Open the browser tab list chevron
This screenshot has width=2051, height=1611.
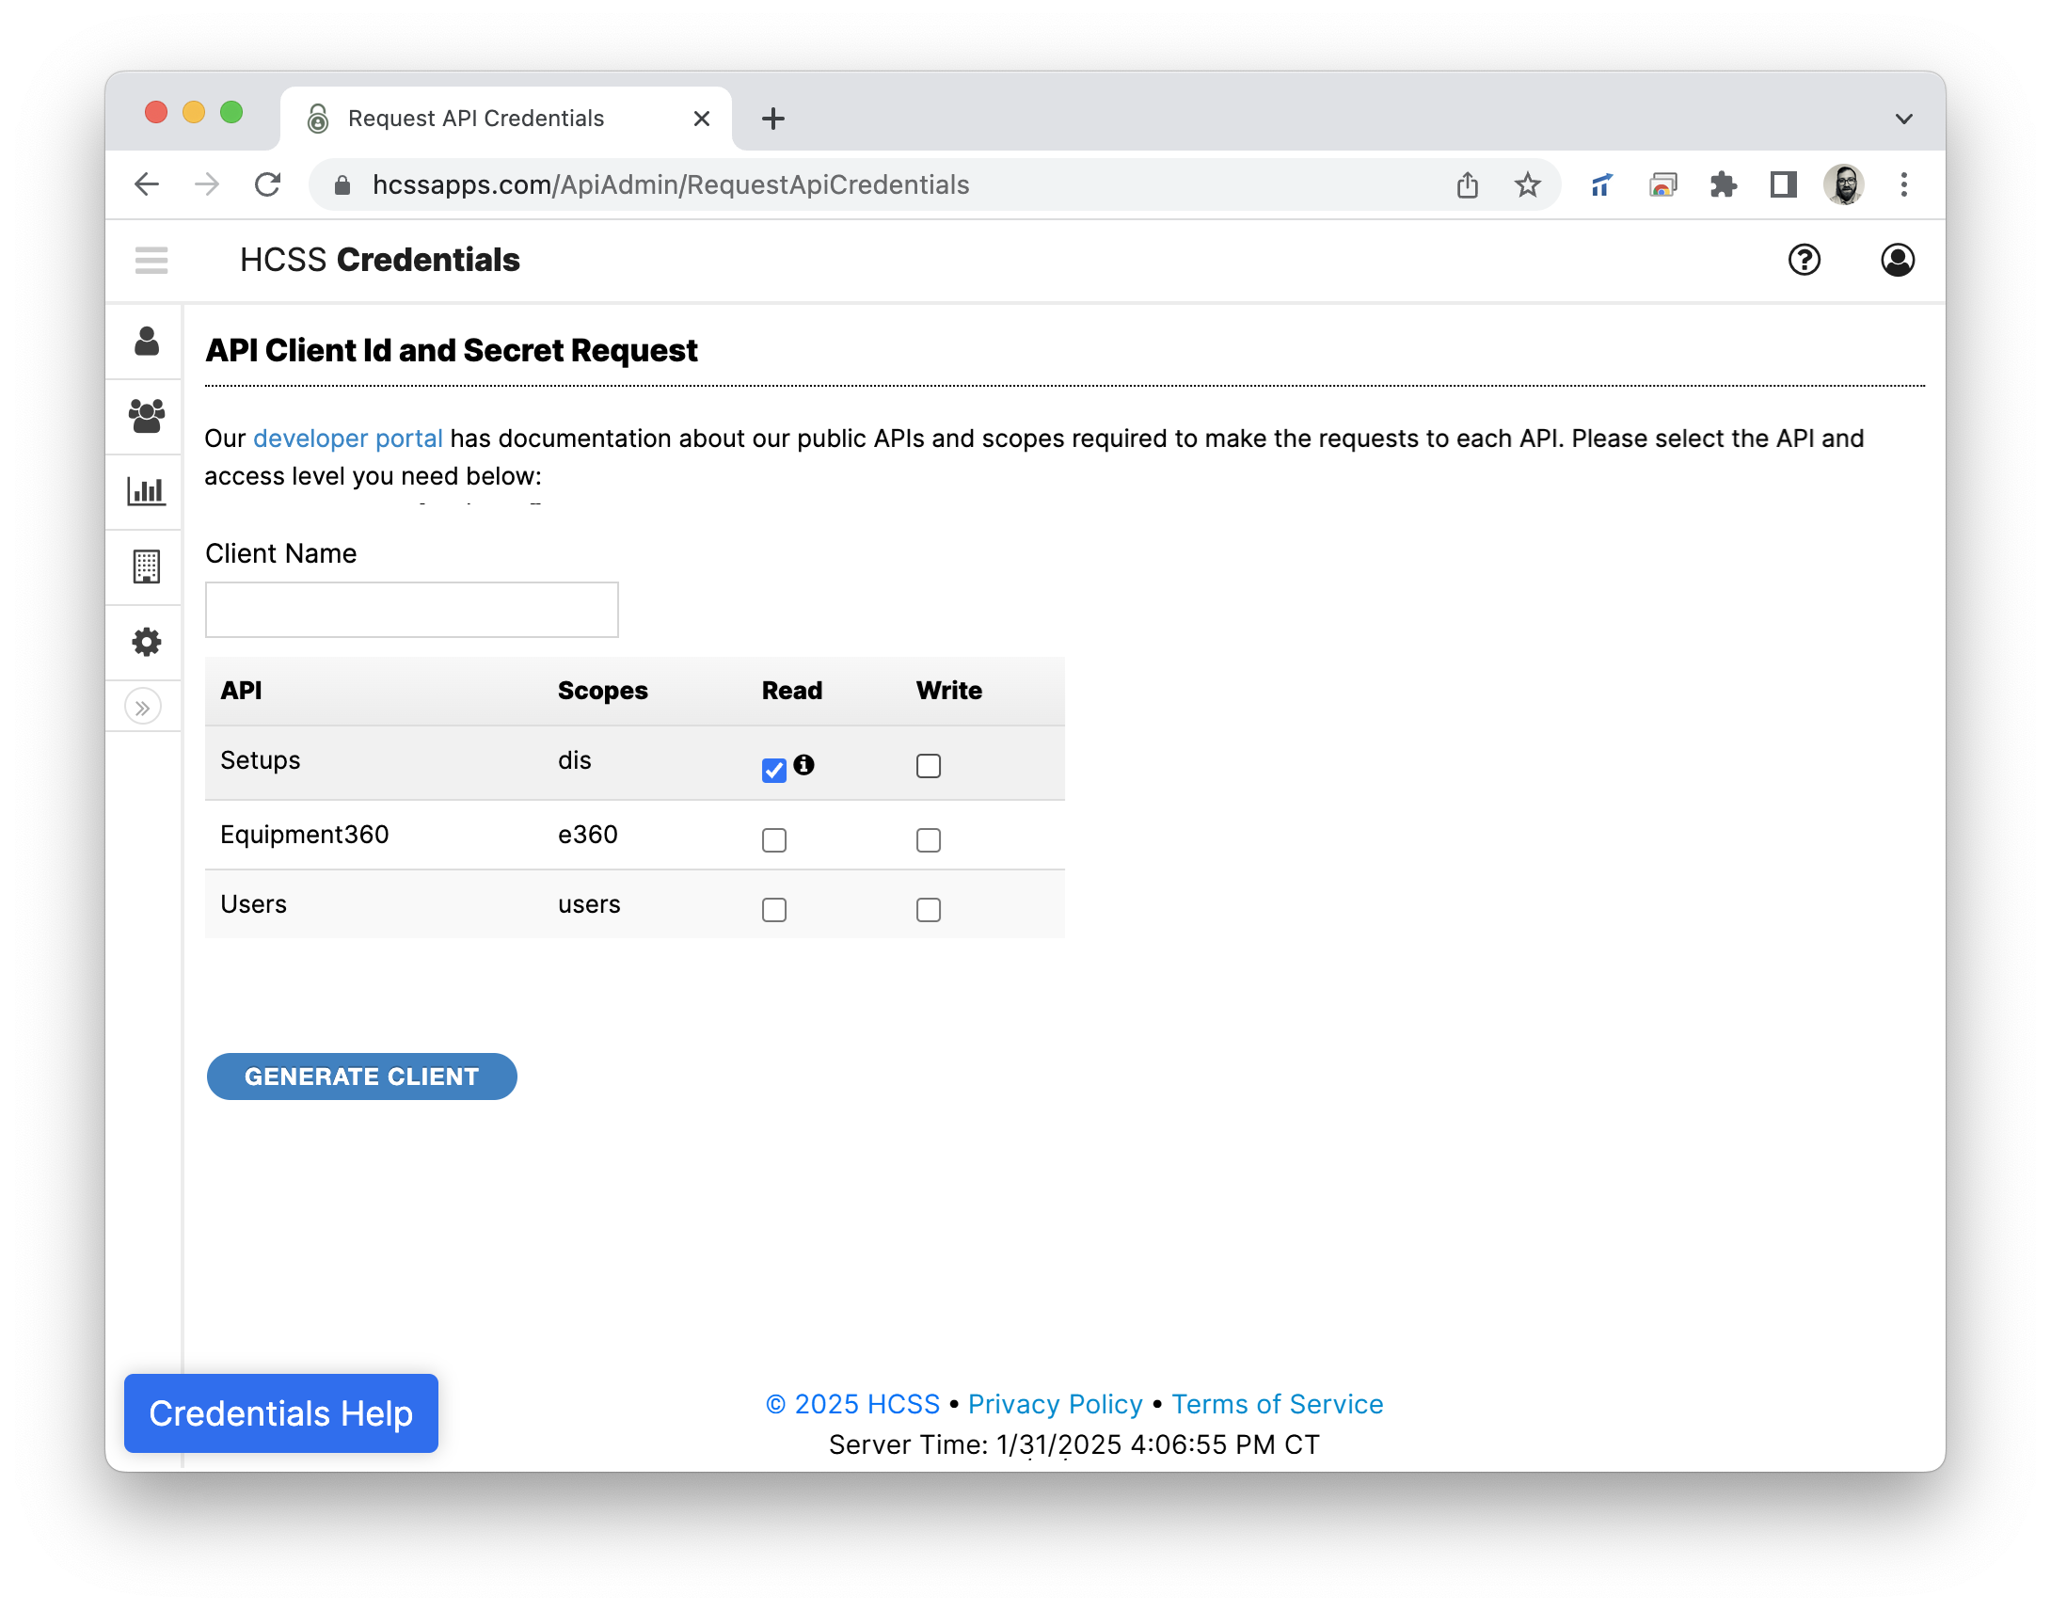click(1904, 119)
